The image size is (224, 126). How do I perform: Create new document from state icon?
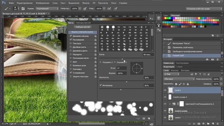tap(207, 59)
